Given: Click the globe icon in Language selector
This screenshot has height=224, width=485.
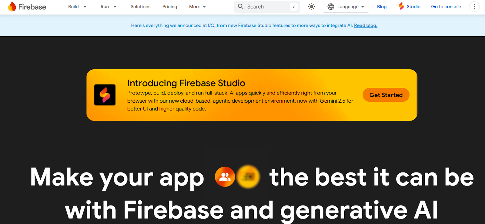Looking at the screenshot, I should click(x=331, y=6).
